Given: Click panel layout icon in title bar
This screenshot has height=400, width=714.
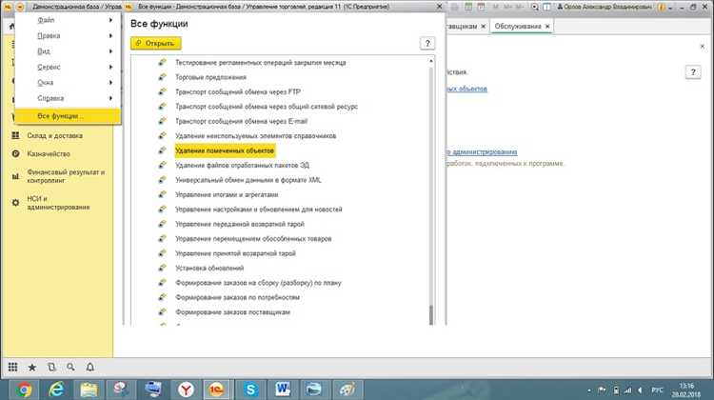Looking at the screenshot, I should (546, 7).
